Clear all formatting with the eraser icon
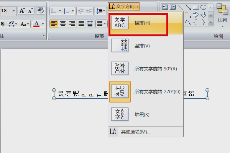The image size is (230, 153). tap(41, 11)
